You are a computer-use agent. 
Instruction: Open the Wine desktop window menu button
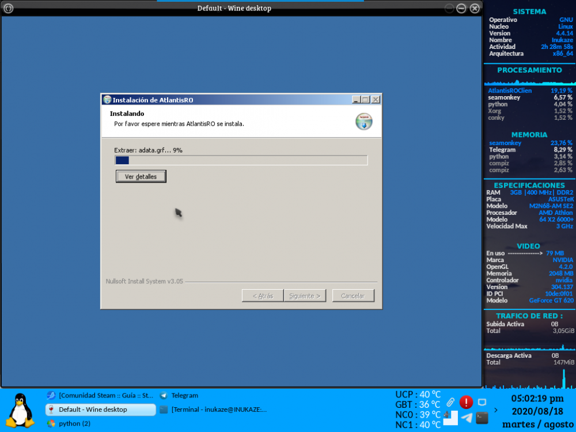9,8
